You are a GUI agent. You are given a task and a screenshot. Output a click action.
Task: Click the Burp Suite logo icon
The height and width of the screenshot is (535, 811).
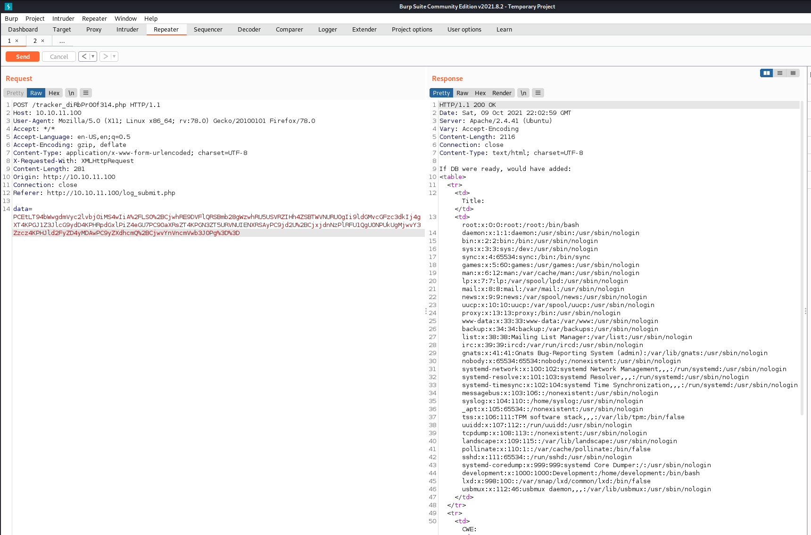click(x=8, y=7)
